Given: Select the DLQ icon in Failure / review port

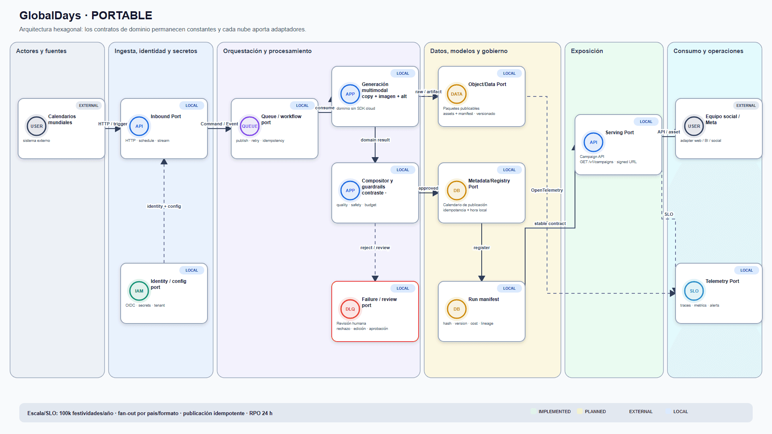Looking at the screenshot, I should (x=350, y=309).
